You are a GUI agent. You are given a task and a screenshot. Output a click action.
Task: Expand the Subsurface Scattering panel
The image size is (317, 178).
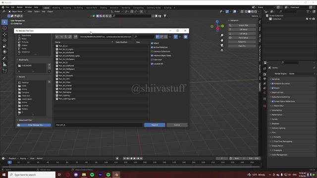point(280,97)
